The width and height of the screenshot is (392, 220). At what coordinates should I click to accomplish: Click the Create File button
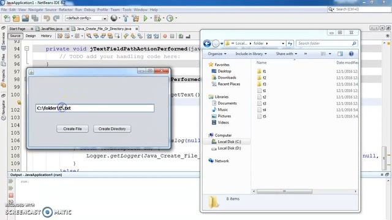coord(72,129)
